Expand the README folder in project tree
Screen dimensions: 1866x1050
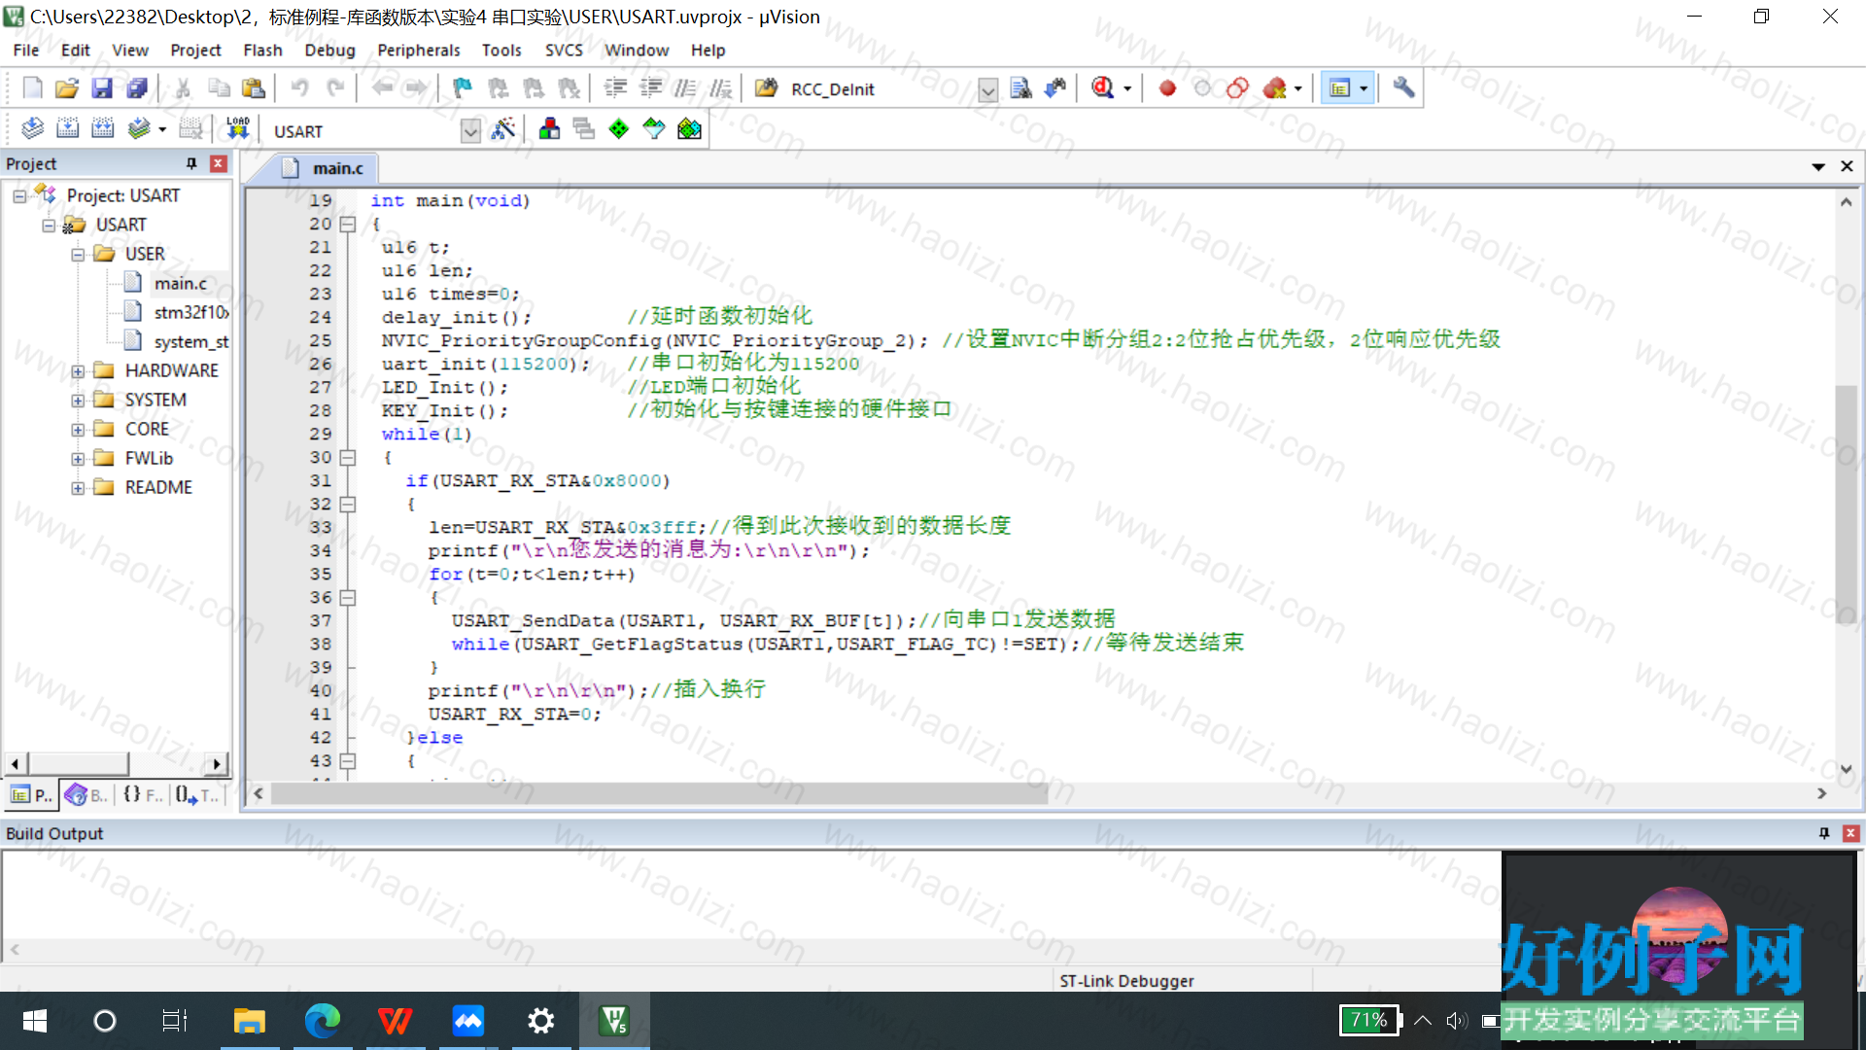[x=78, y=488]
